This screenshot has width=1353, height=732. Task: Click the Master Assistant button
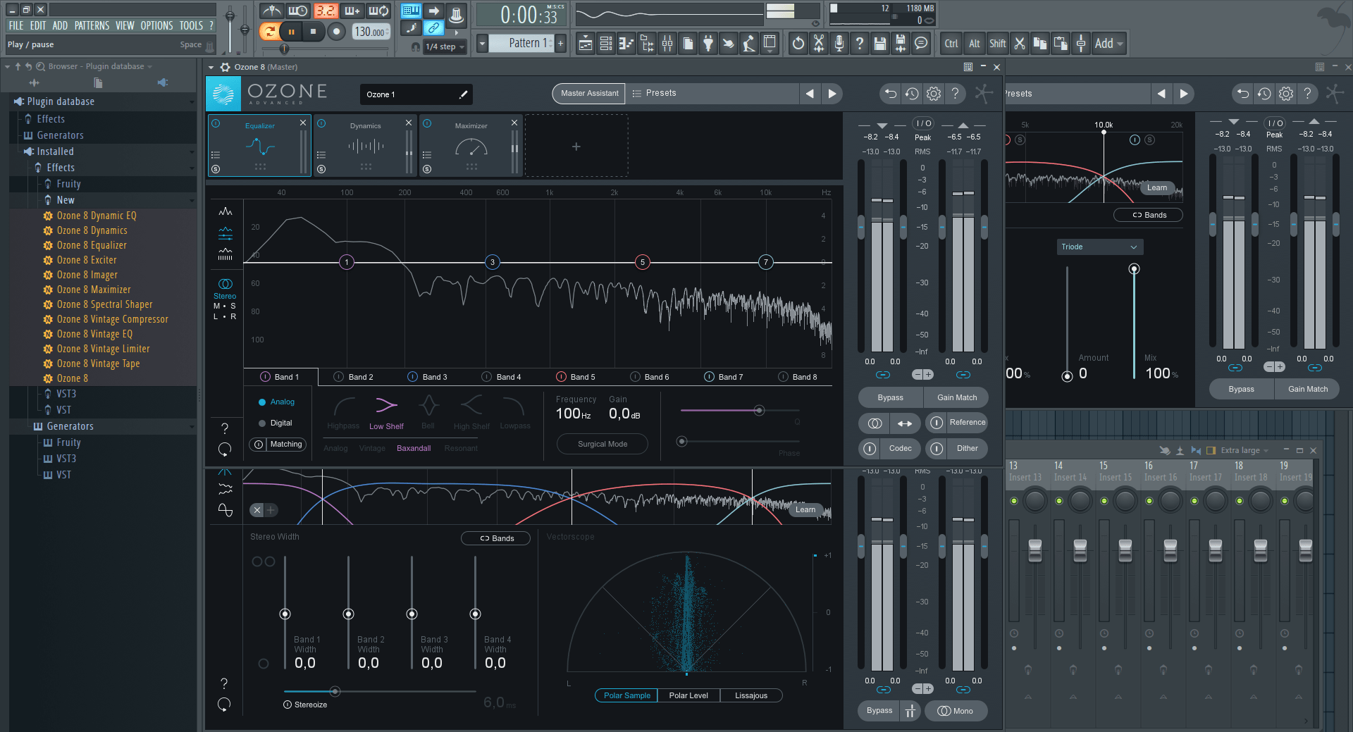click(589, 93)
